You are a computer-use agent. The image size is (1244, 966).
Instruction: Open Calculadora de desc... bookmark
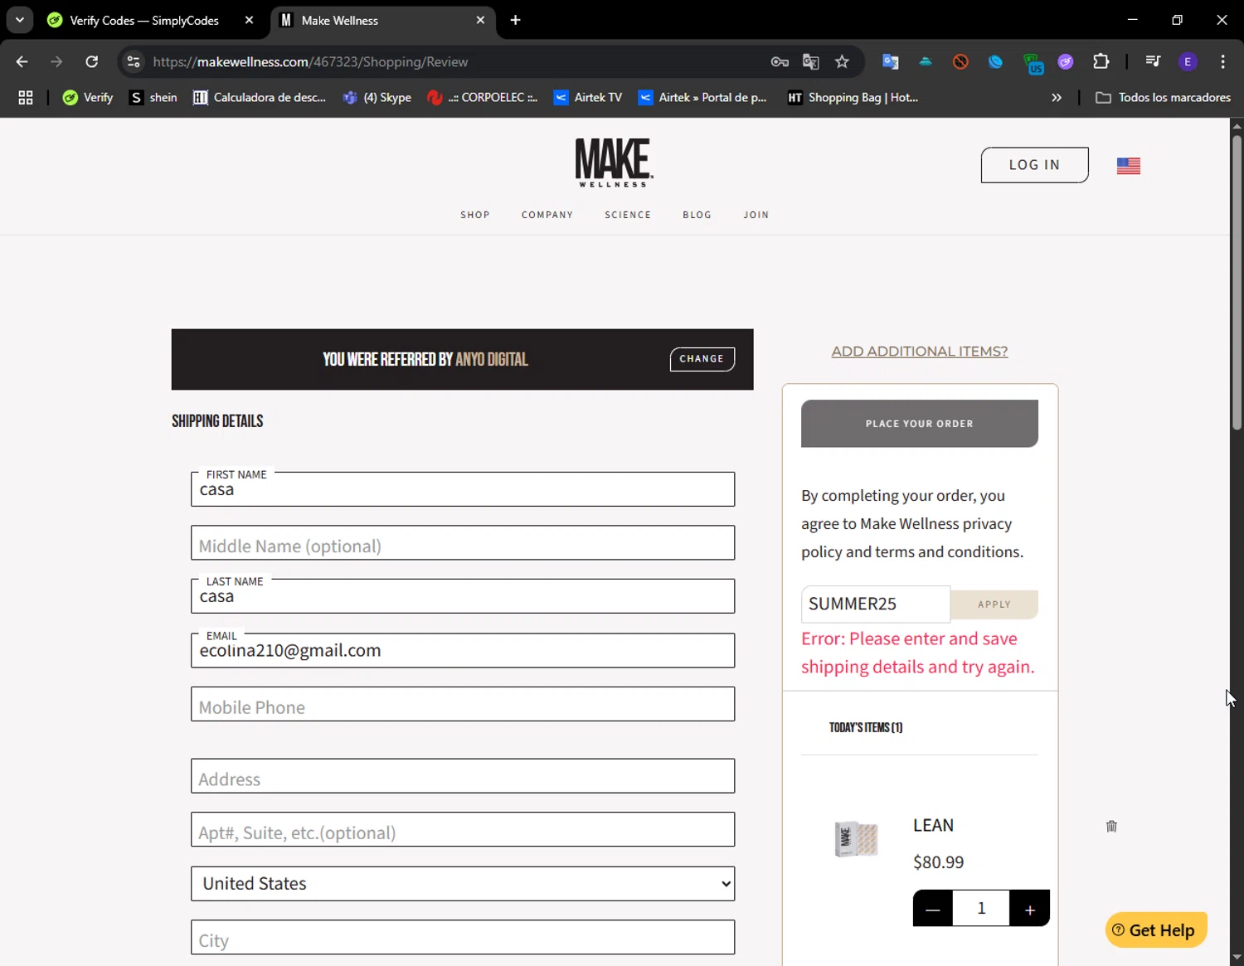[260, 97]
